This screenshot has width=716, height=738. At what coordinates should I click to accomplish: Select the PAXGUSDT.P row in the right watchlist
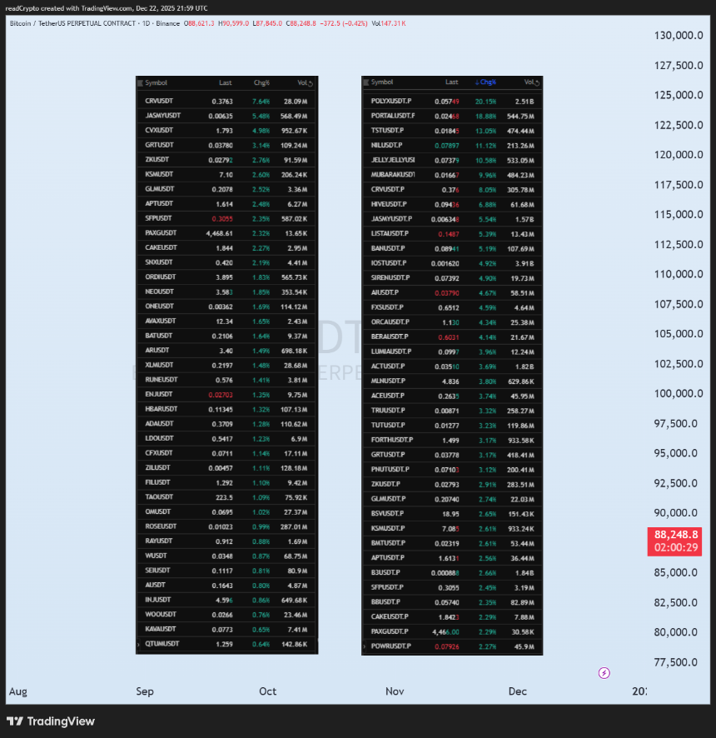pos(453,631)
